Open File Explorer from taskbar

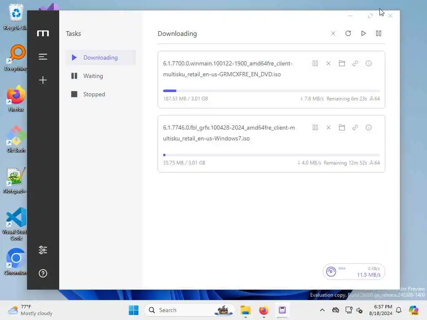click(245, 310)
